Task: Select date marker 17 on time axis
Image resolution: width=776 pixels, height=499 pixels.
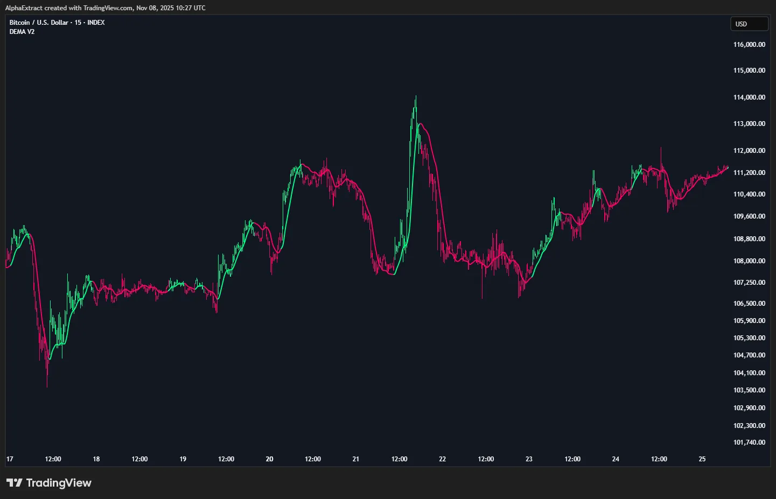Action: tap(10, 459)
